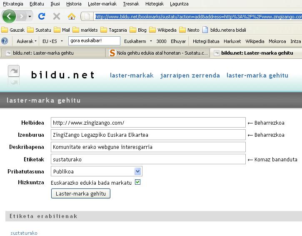The width and height of the screenshot is (302, 236).
Task: Click the grey stop loading X icon
Action: [x=56, y=16]
